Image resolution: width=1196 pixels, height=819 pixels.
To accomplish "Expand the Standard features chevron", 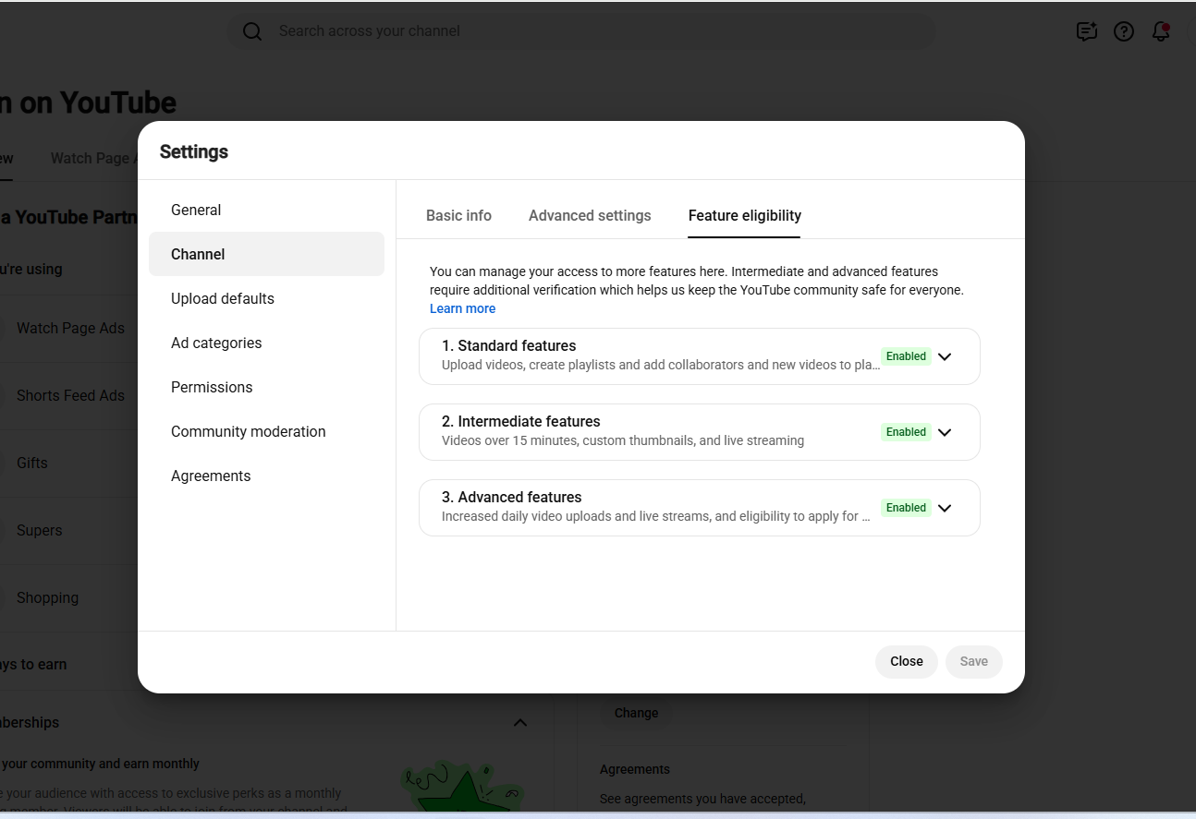I will point(945,356).
